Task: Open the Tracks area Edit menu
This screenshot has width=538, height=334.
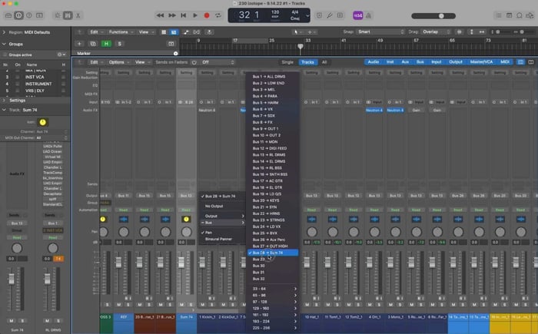Action: click(x=96, y=32)
